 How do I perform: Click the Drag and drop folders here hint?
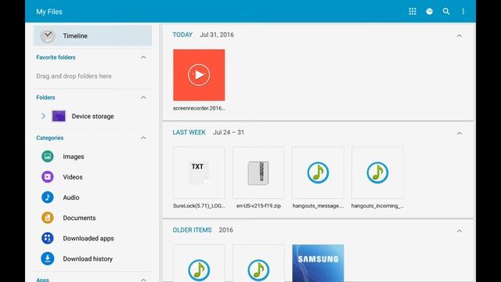click(x=74, y=76)
